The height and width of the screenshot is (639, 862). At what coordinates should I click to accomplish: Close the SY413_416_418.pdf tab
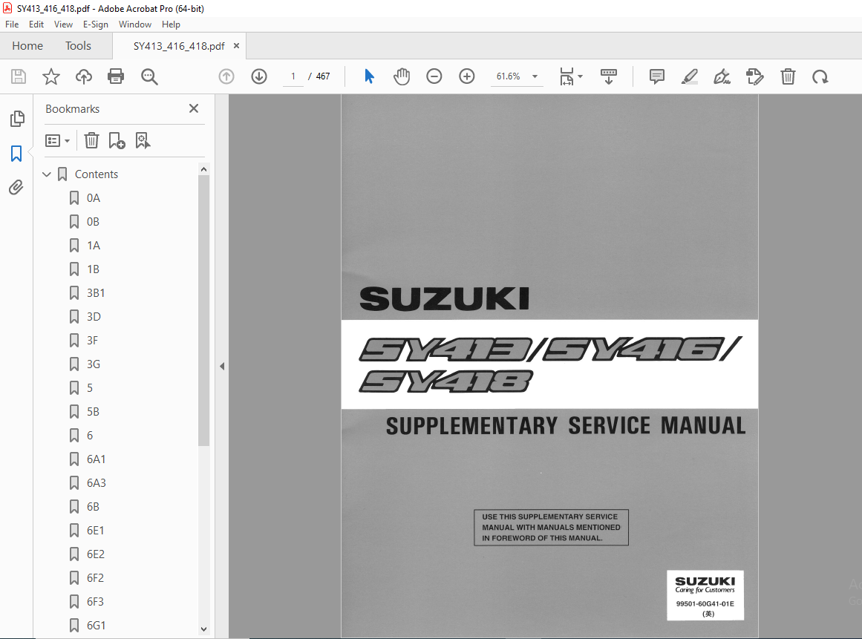pyautogui.click(x=236, y=45)
